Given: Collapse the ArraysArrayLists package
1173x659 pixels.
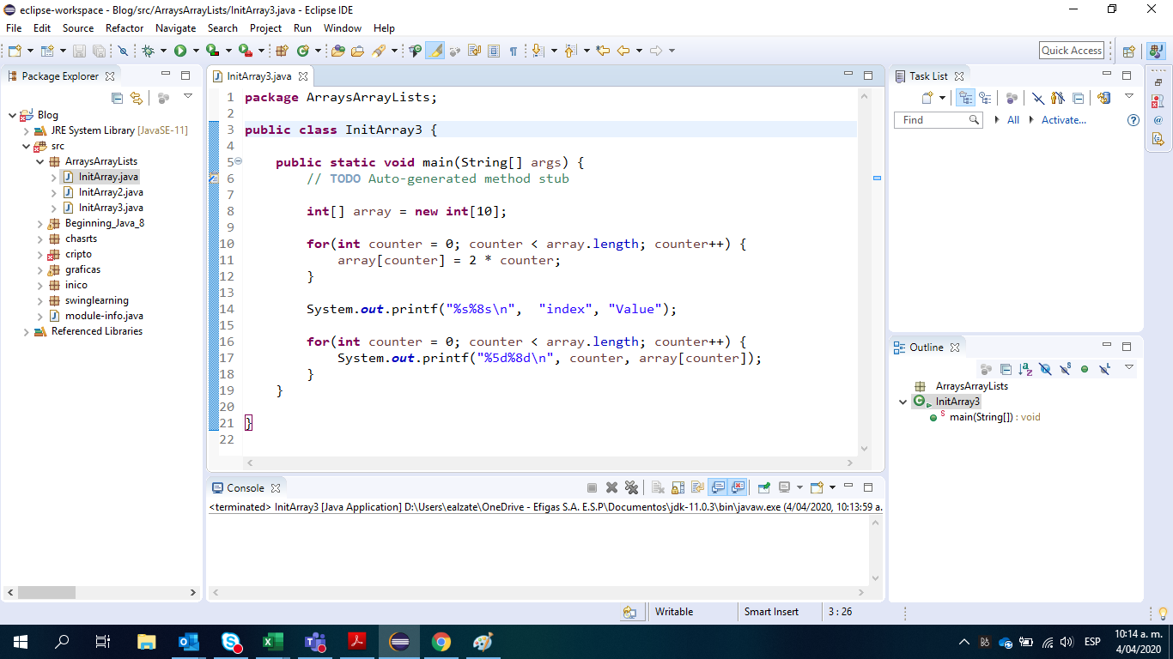Looking at the screenshot, I should tap(38, 160).
